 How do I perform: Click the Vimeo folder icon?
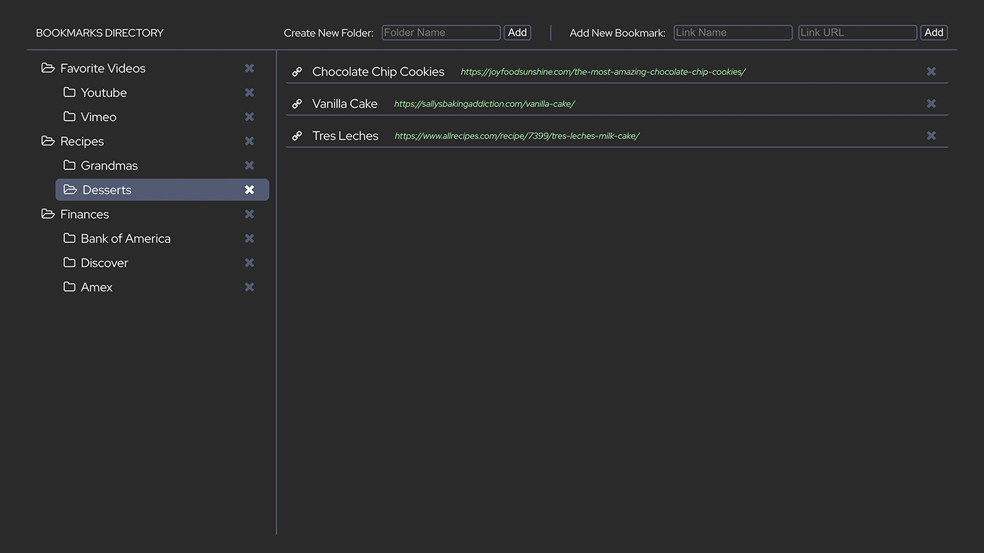point(69,117)
